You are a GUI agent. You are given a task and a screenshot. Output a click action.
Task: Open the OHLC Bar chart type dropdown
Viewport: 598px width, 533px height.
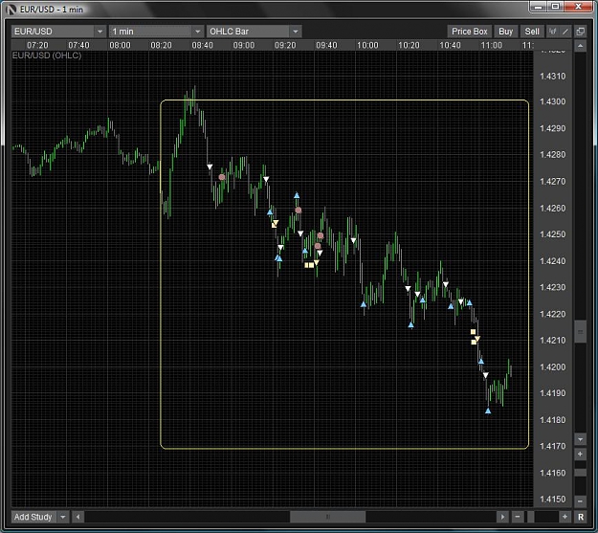[x=254, y=32]
